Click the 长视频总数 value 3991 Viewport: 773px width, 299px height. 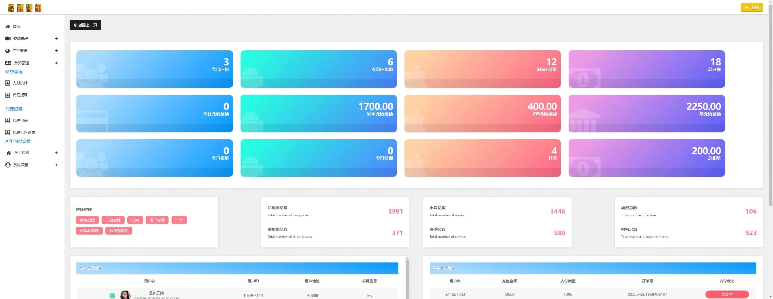tap(395, 211)
